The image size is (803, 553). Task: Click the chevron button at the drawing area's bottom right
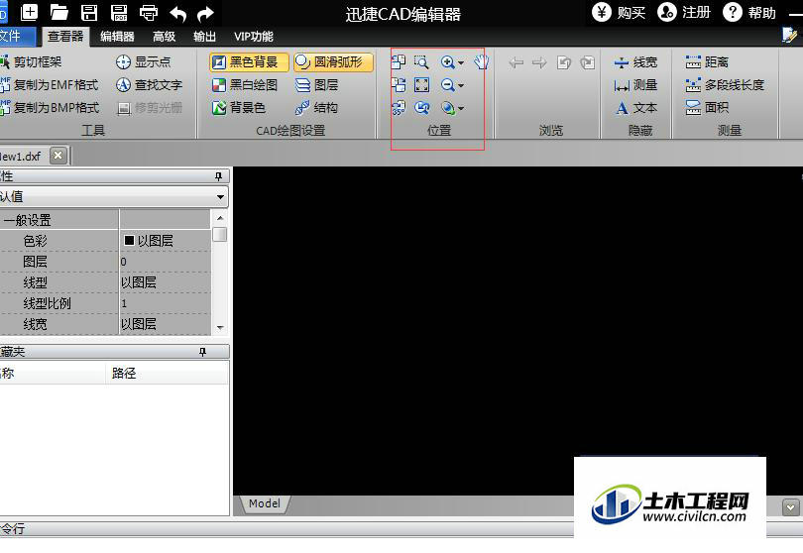pos(790,507)
